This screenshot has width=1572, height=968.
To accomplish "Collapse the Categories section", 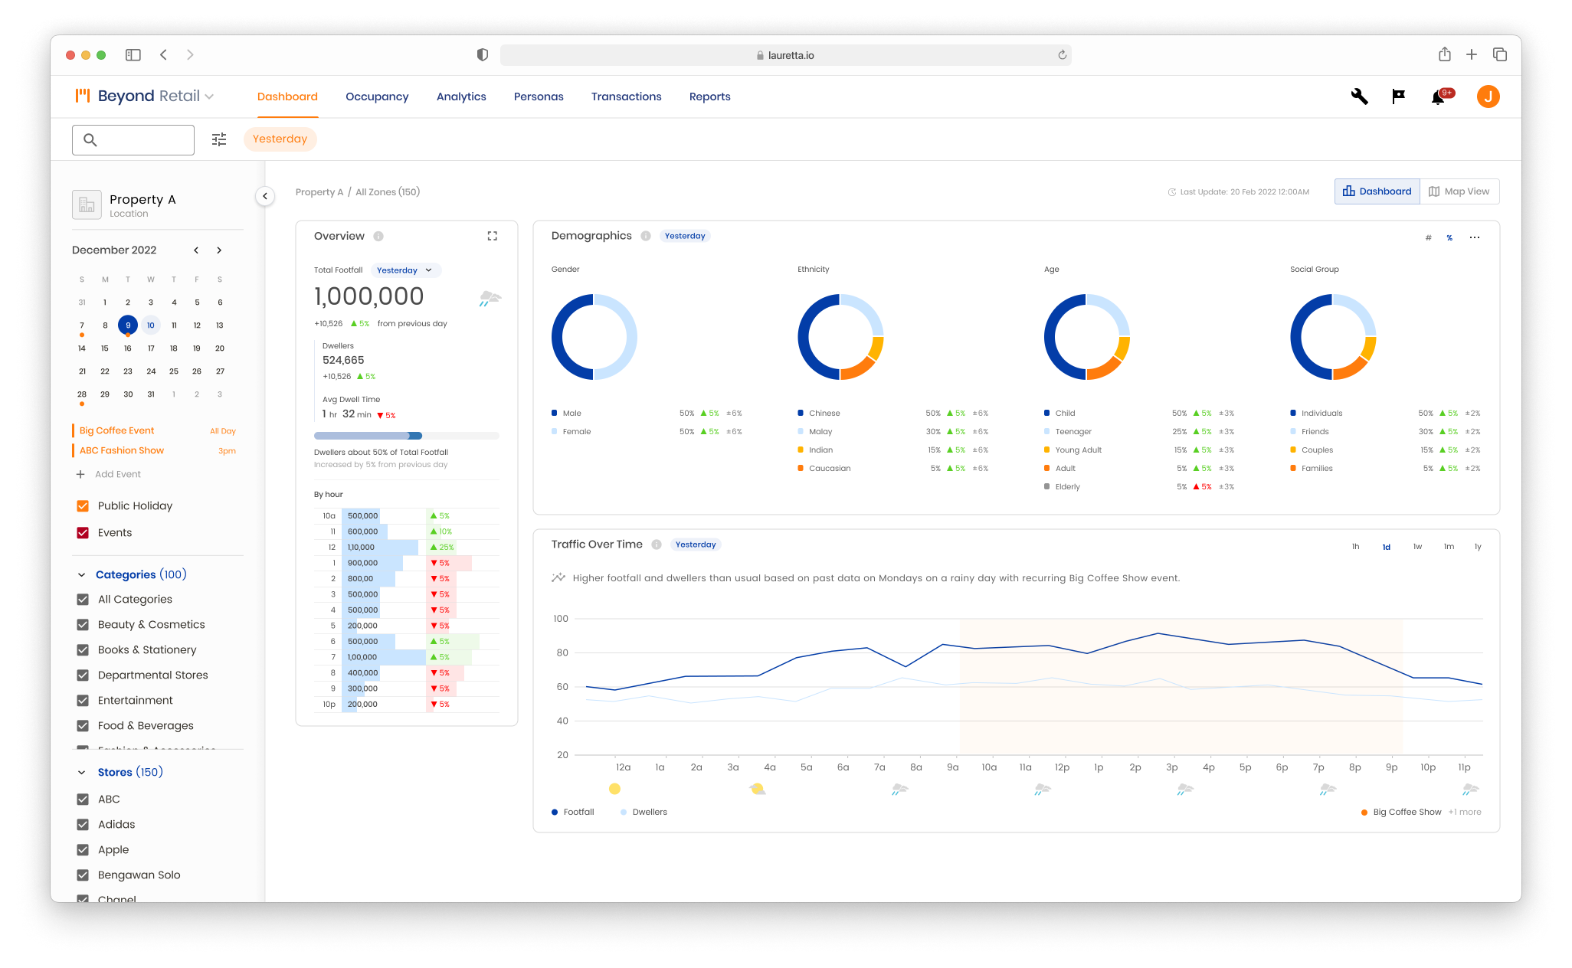I will 81,575.
